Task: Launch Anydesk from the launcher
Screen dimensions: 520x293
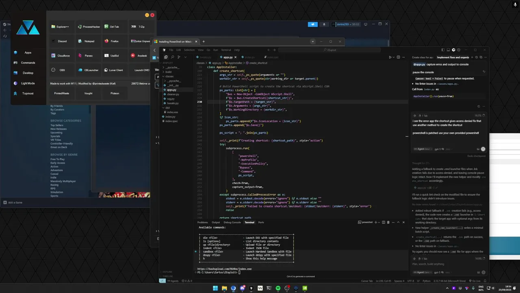Action: (x=139, y=56)
